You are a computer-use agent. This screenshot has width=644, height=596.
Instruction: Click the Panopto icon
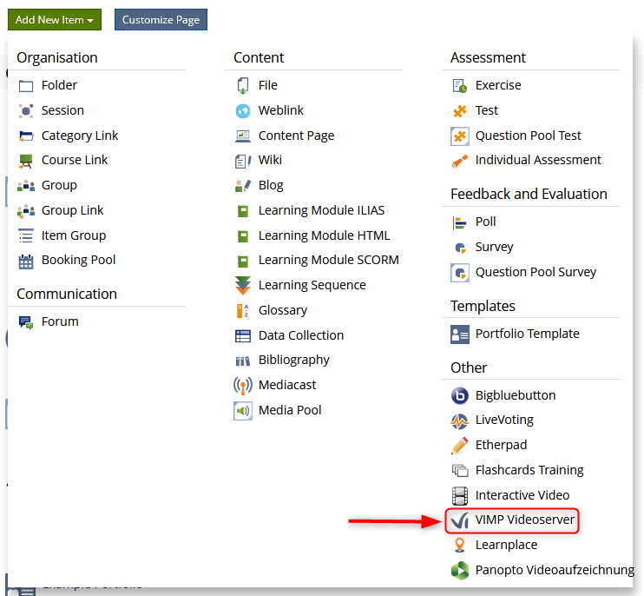pos(460,571)
